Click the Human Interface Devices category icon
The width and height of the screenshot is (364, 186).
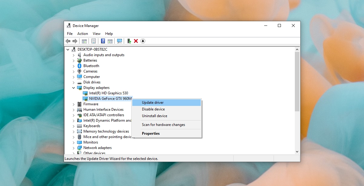point(79,110)
